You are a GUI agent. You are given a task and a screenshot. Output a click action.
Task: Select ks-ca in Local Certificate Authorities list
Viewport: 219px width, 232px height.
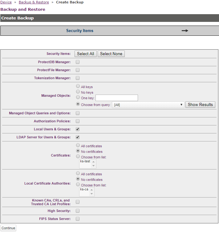(x=84, y=189)
